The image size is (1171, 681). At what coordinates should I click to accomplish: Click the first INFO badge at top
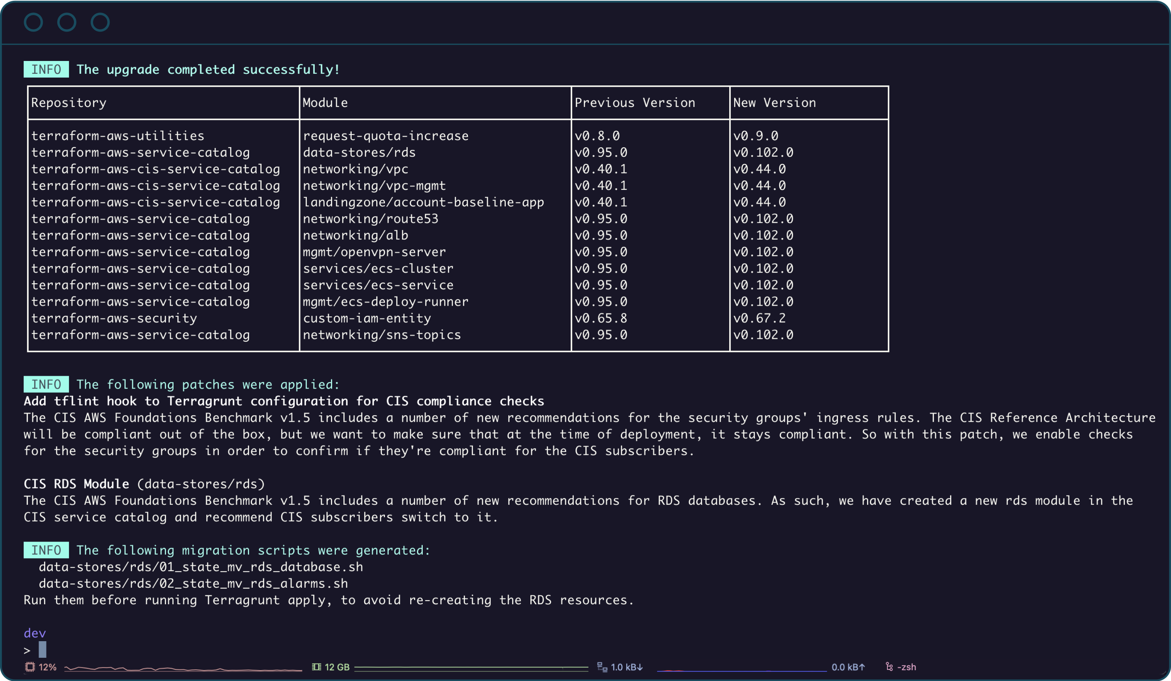[46, 69]
